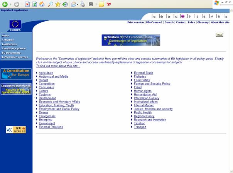Viewport: 233px width, 173px height.
Task: Open the Favorites star icon
Action: tap(57, 4)
